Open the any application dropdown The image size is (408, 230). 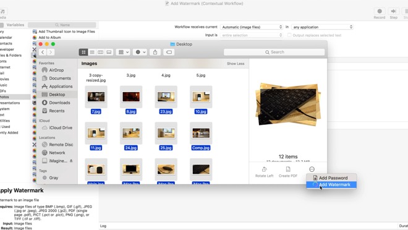pos(323,27)
